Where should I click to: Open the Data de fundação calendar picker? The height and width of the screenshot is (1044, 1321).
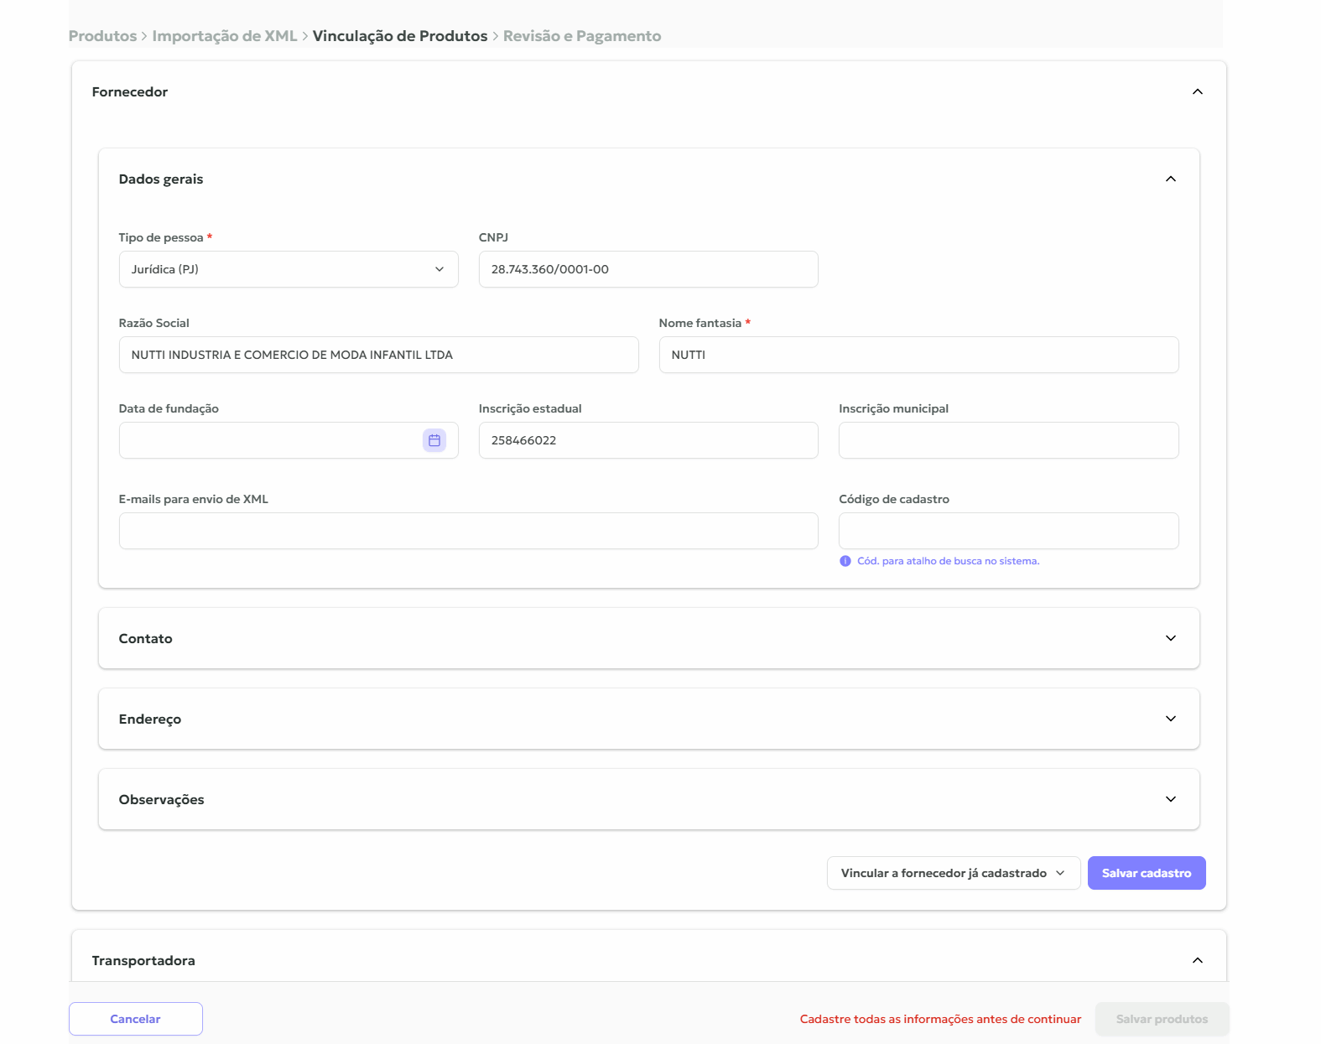click(434, 440)
